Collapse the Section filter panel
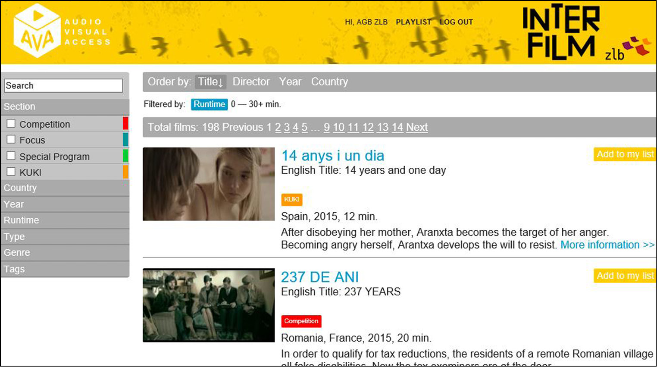This screenshot has width=657, height=367. pyautogui.click(x=65, y=107)
